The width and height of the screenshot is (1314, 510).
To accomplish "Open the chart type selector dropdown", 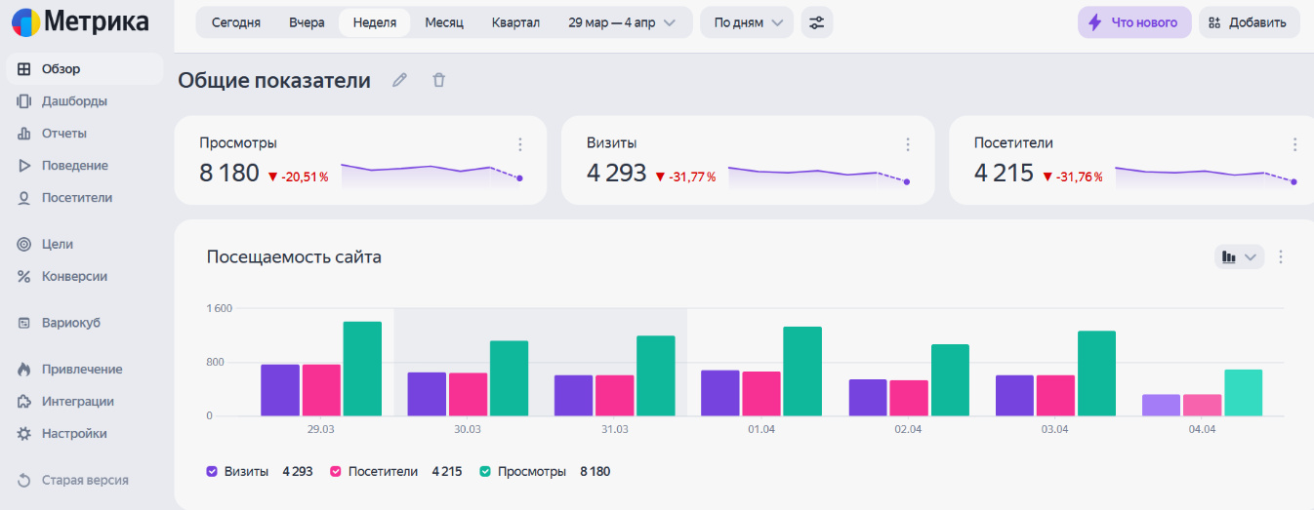I will pos(1240,256).
